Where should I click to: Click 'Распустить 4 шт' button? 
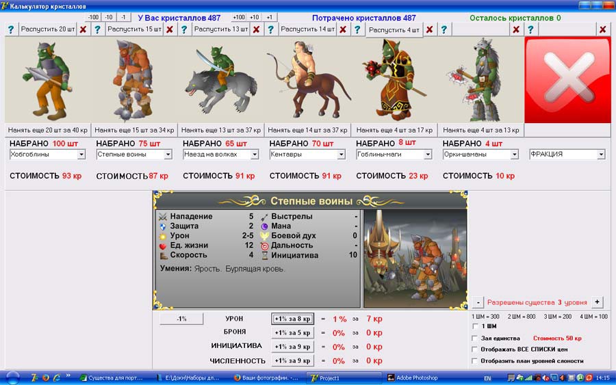[x=394, y=30]
